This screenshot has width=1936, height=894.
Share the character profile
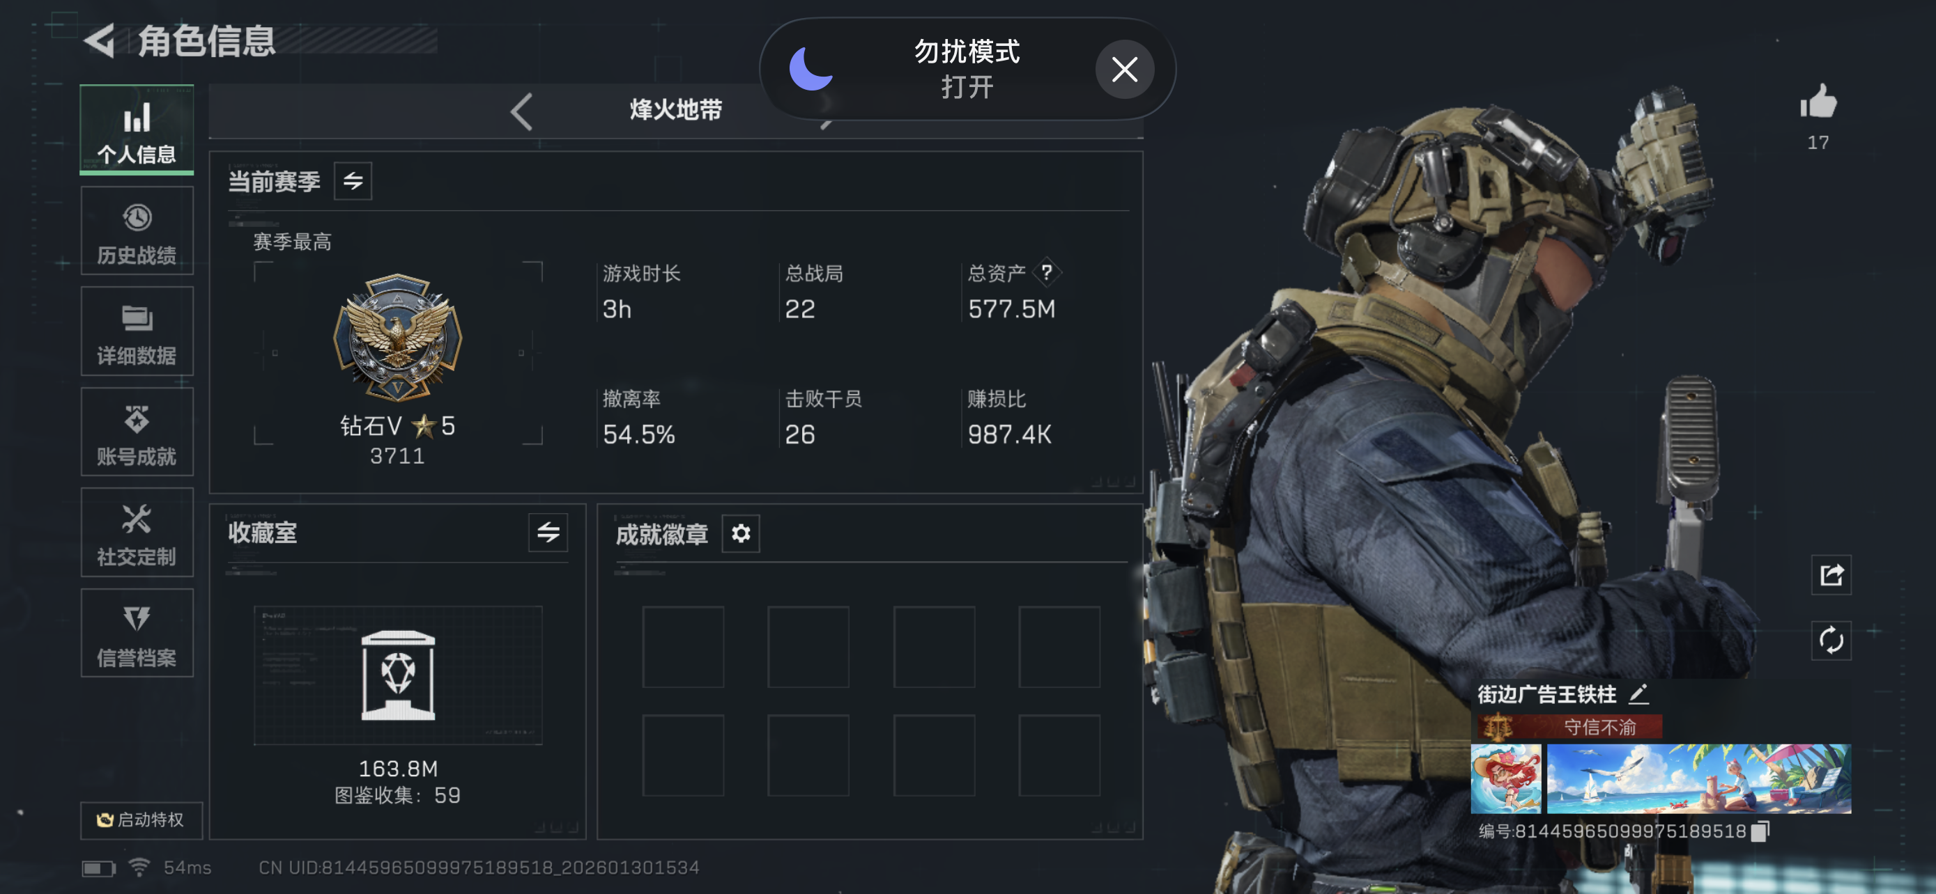coord(1831,575)
